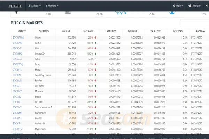This screenshot has height=139, width=209.
Task: Open the BTC-ADX market
Action: (x=17, y=59)
